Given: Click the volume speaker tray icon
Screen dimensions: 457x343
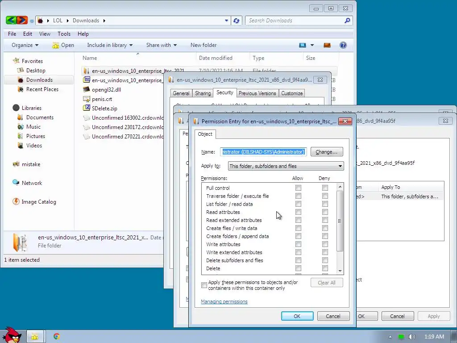Looking at the screenshot, I should click(411, 337).
